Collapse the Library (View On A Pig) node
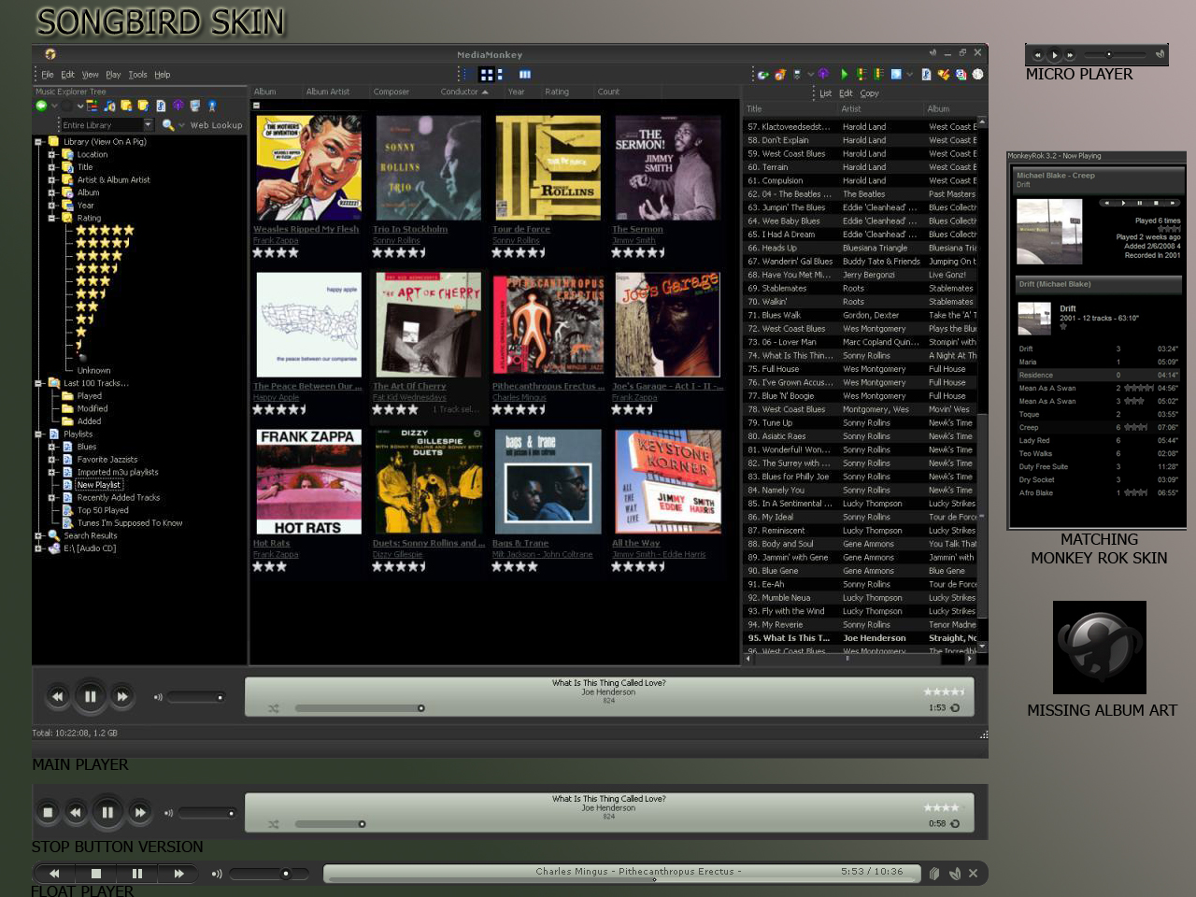This screenshot has height=897, width=1196. (x=38, y=142)
